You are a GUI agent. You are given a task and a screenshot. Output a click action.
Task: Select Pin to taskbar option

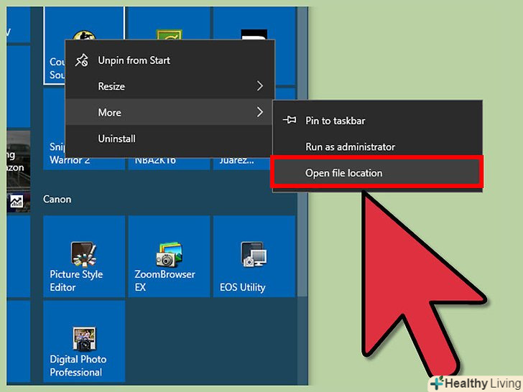click(377, 121)
